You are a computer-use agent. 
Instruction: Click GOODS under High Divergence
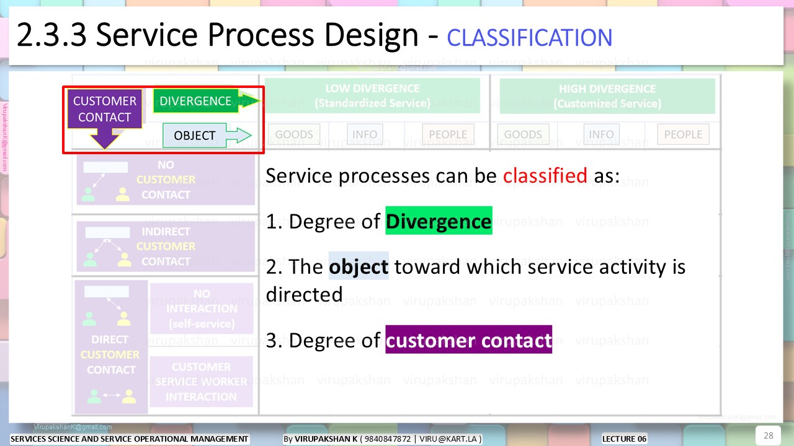click(523, 134)
